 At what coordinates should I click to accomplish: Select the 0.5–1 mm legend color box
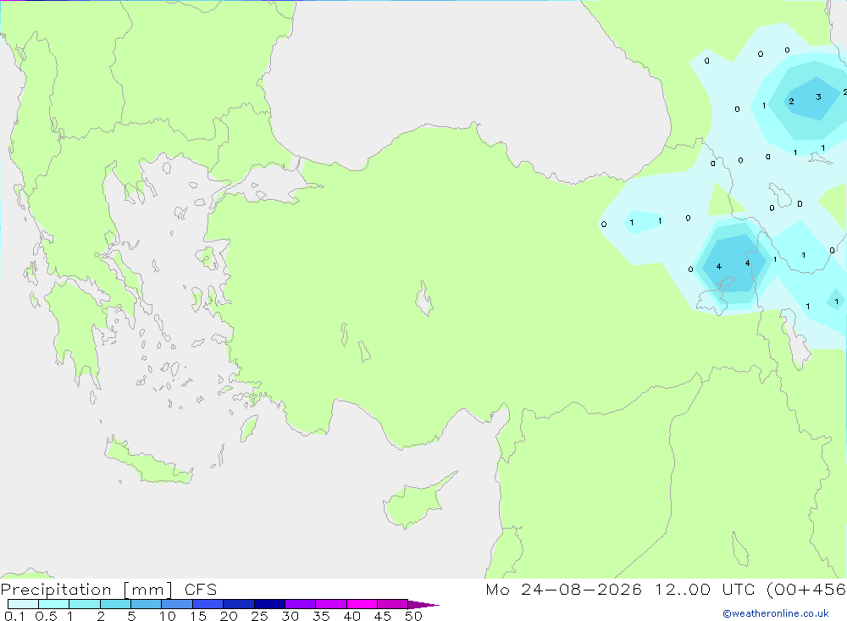[53, 604]
